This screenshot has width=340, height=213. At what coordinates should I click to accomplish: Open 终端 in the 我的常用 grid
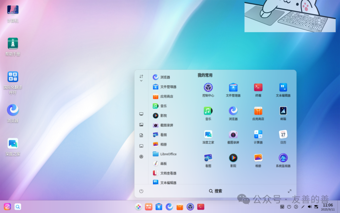click(x=258, y=90)
